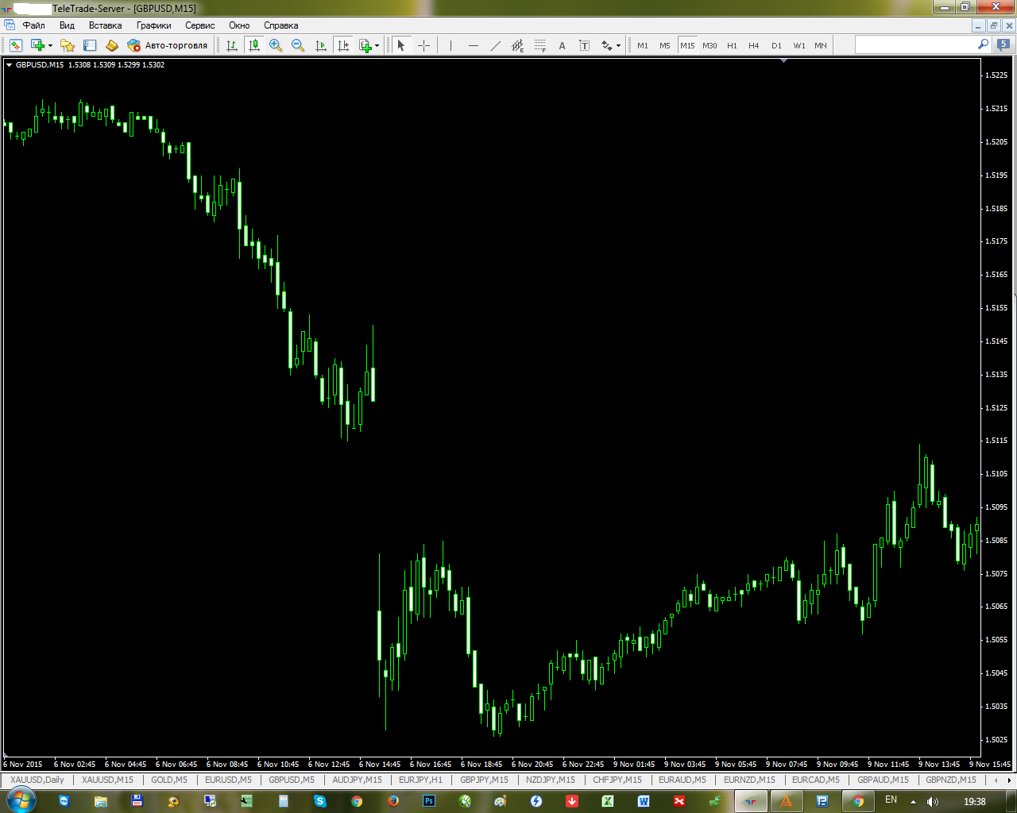Launch MetaEditor from the yellow toolbar icon
The height and width of the screenshot is (813, 1017).
tap(112, 45)
